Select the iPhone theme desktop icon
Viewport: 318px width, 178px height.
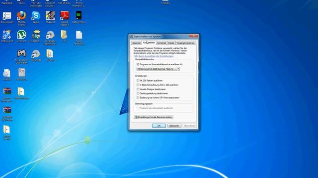pyautogui.click(x=79, y=3)
